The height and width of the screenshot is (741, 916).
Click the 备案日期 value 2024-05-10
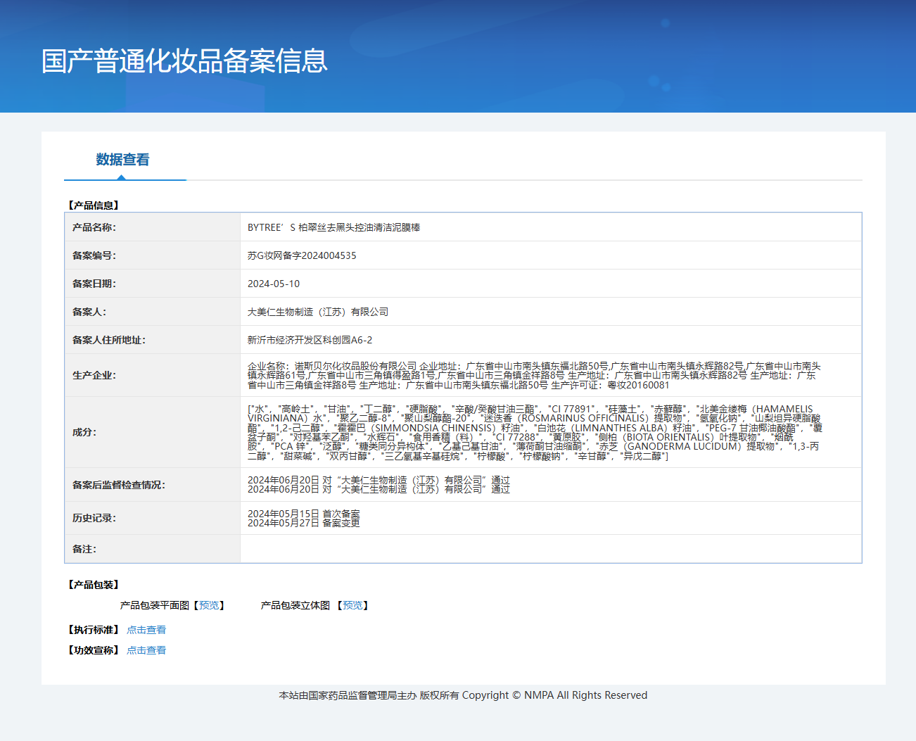274,284
